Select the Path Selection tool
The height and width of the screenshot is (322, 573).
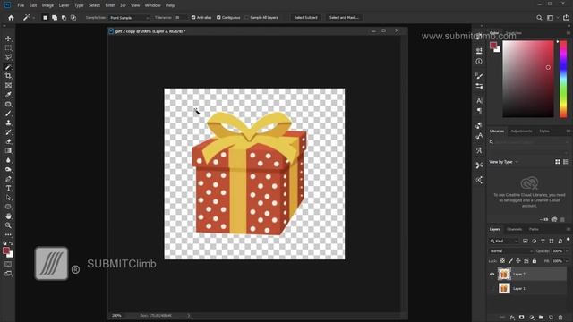(x=8, y=198)
